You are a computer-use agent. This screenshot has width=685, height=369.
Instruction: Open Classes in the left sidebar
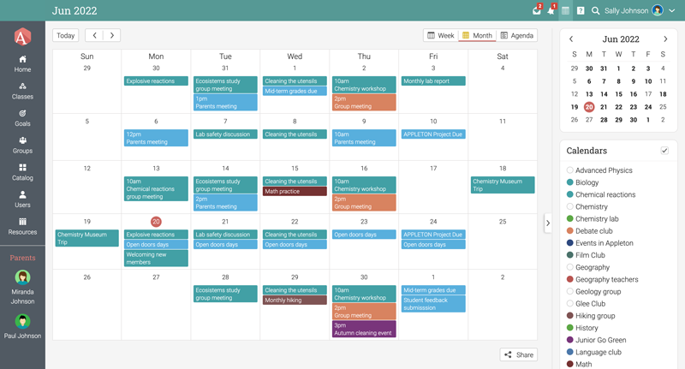point(22,91)
